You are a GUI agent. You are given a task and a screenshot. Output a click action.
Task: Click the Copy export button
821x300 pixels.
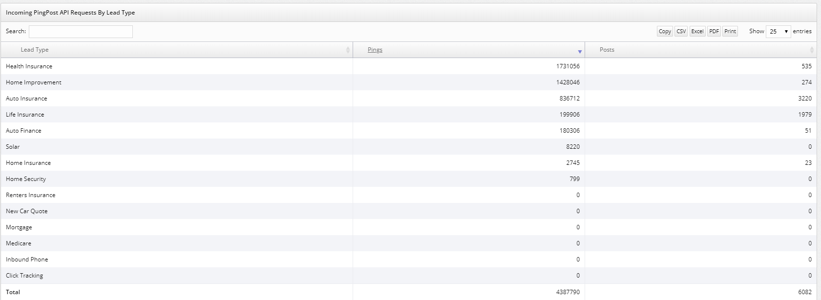coord(665,31)
